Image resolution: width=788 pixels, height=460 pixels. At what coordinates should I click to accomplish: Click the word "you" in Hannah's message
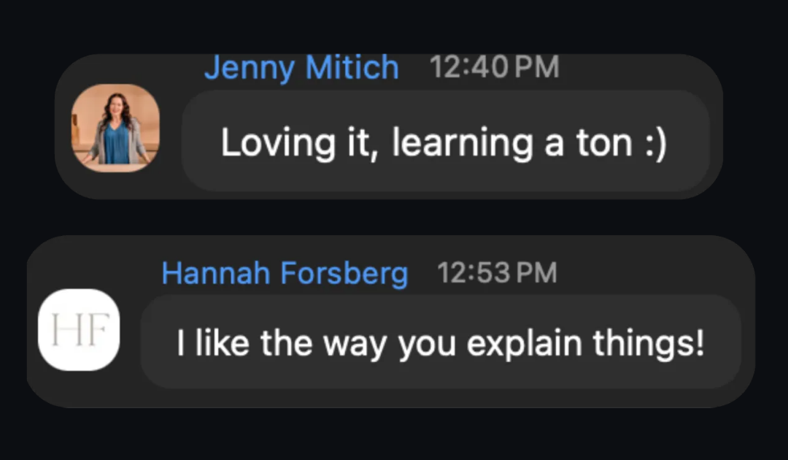click(x=427, y=346)
